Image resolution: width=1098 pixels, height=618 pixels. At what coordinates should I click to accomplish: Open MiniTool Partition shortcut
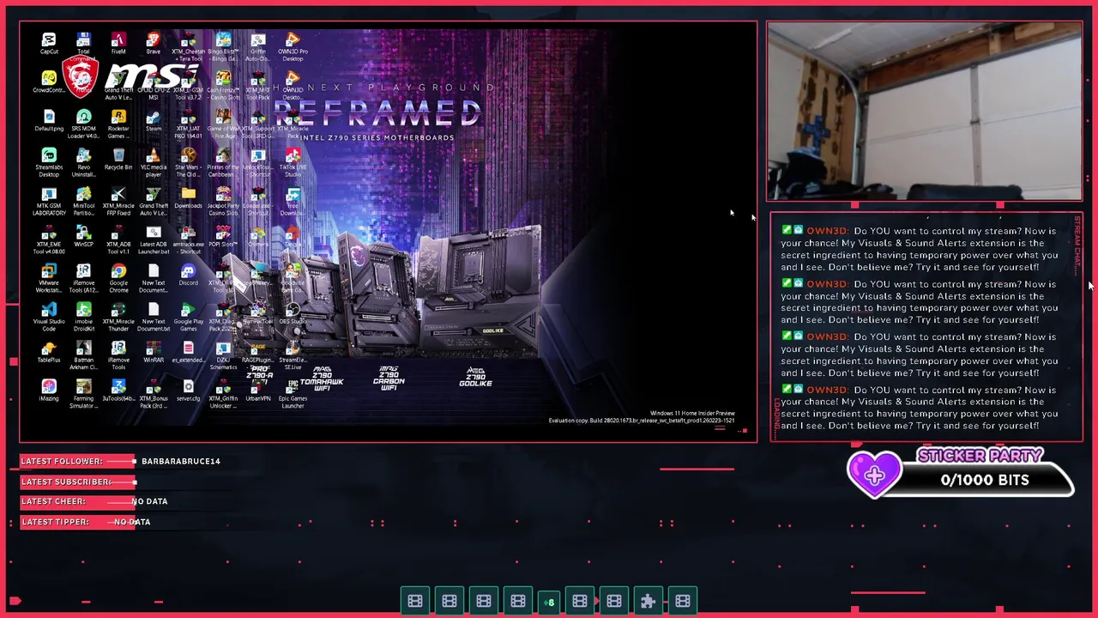(83, 202)
